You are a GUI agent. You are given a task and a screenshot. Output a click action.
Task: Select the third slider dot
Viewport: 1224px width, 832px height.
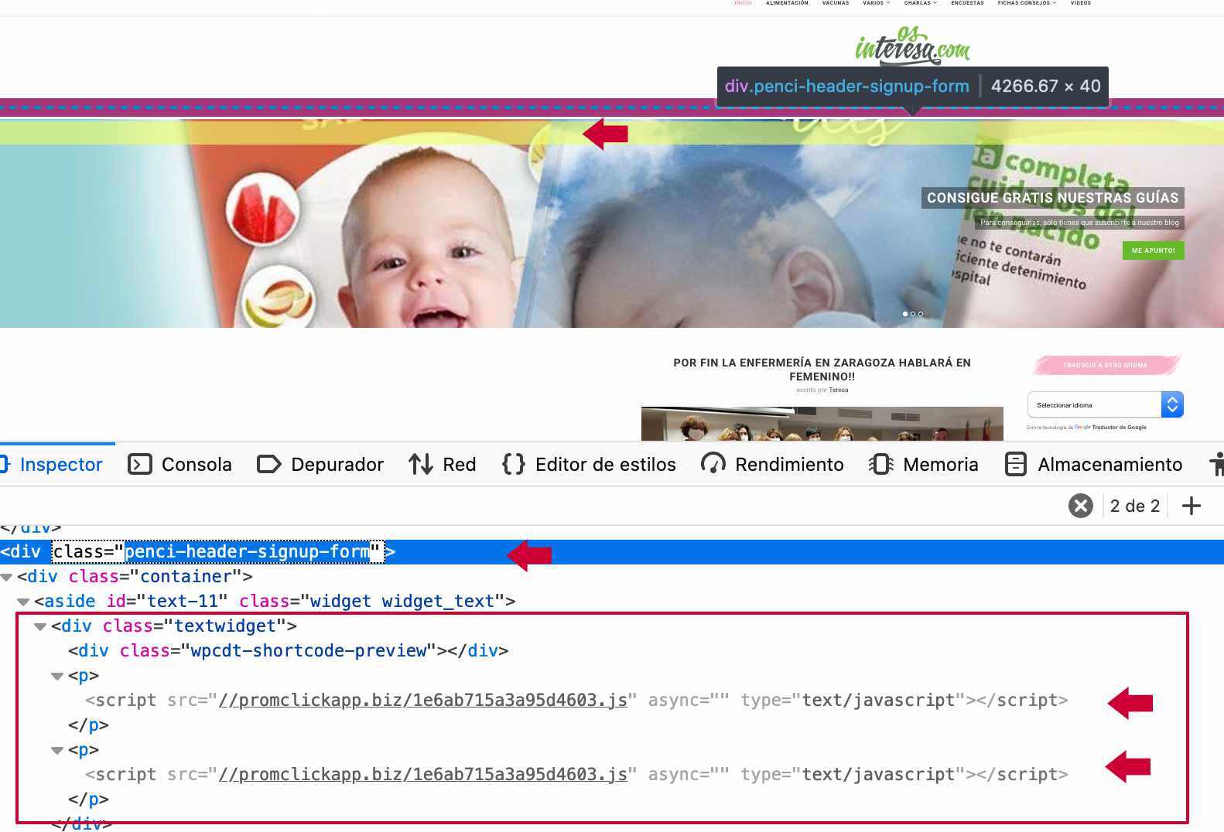921,314
